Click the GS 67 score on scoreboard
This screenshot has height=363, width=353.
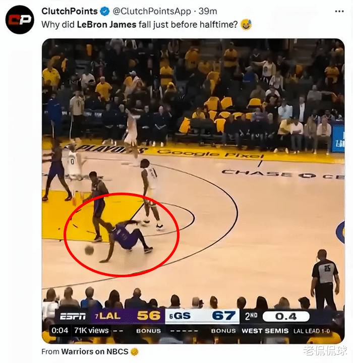pos(202,316)
